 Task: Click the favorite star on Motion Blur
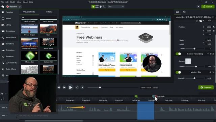tap(36, 53)
